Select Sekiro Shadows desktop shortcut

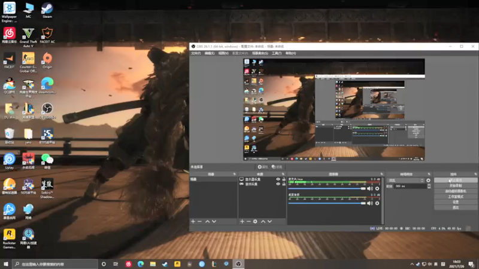coord(47,188)
